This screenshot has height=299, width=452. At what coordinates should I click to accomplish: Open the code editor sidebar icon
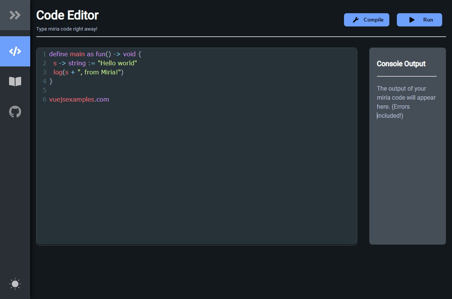[15, 51]
